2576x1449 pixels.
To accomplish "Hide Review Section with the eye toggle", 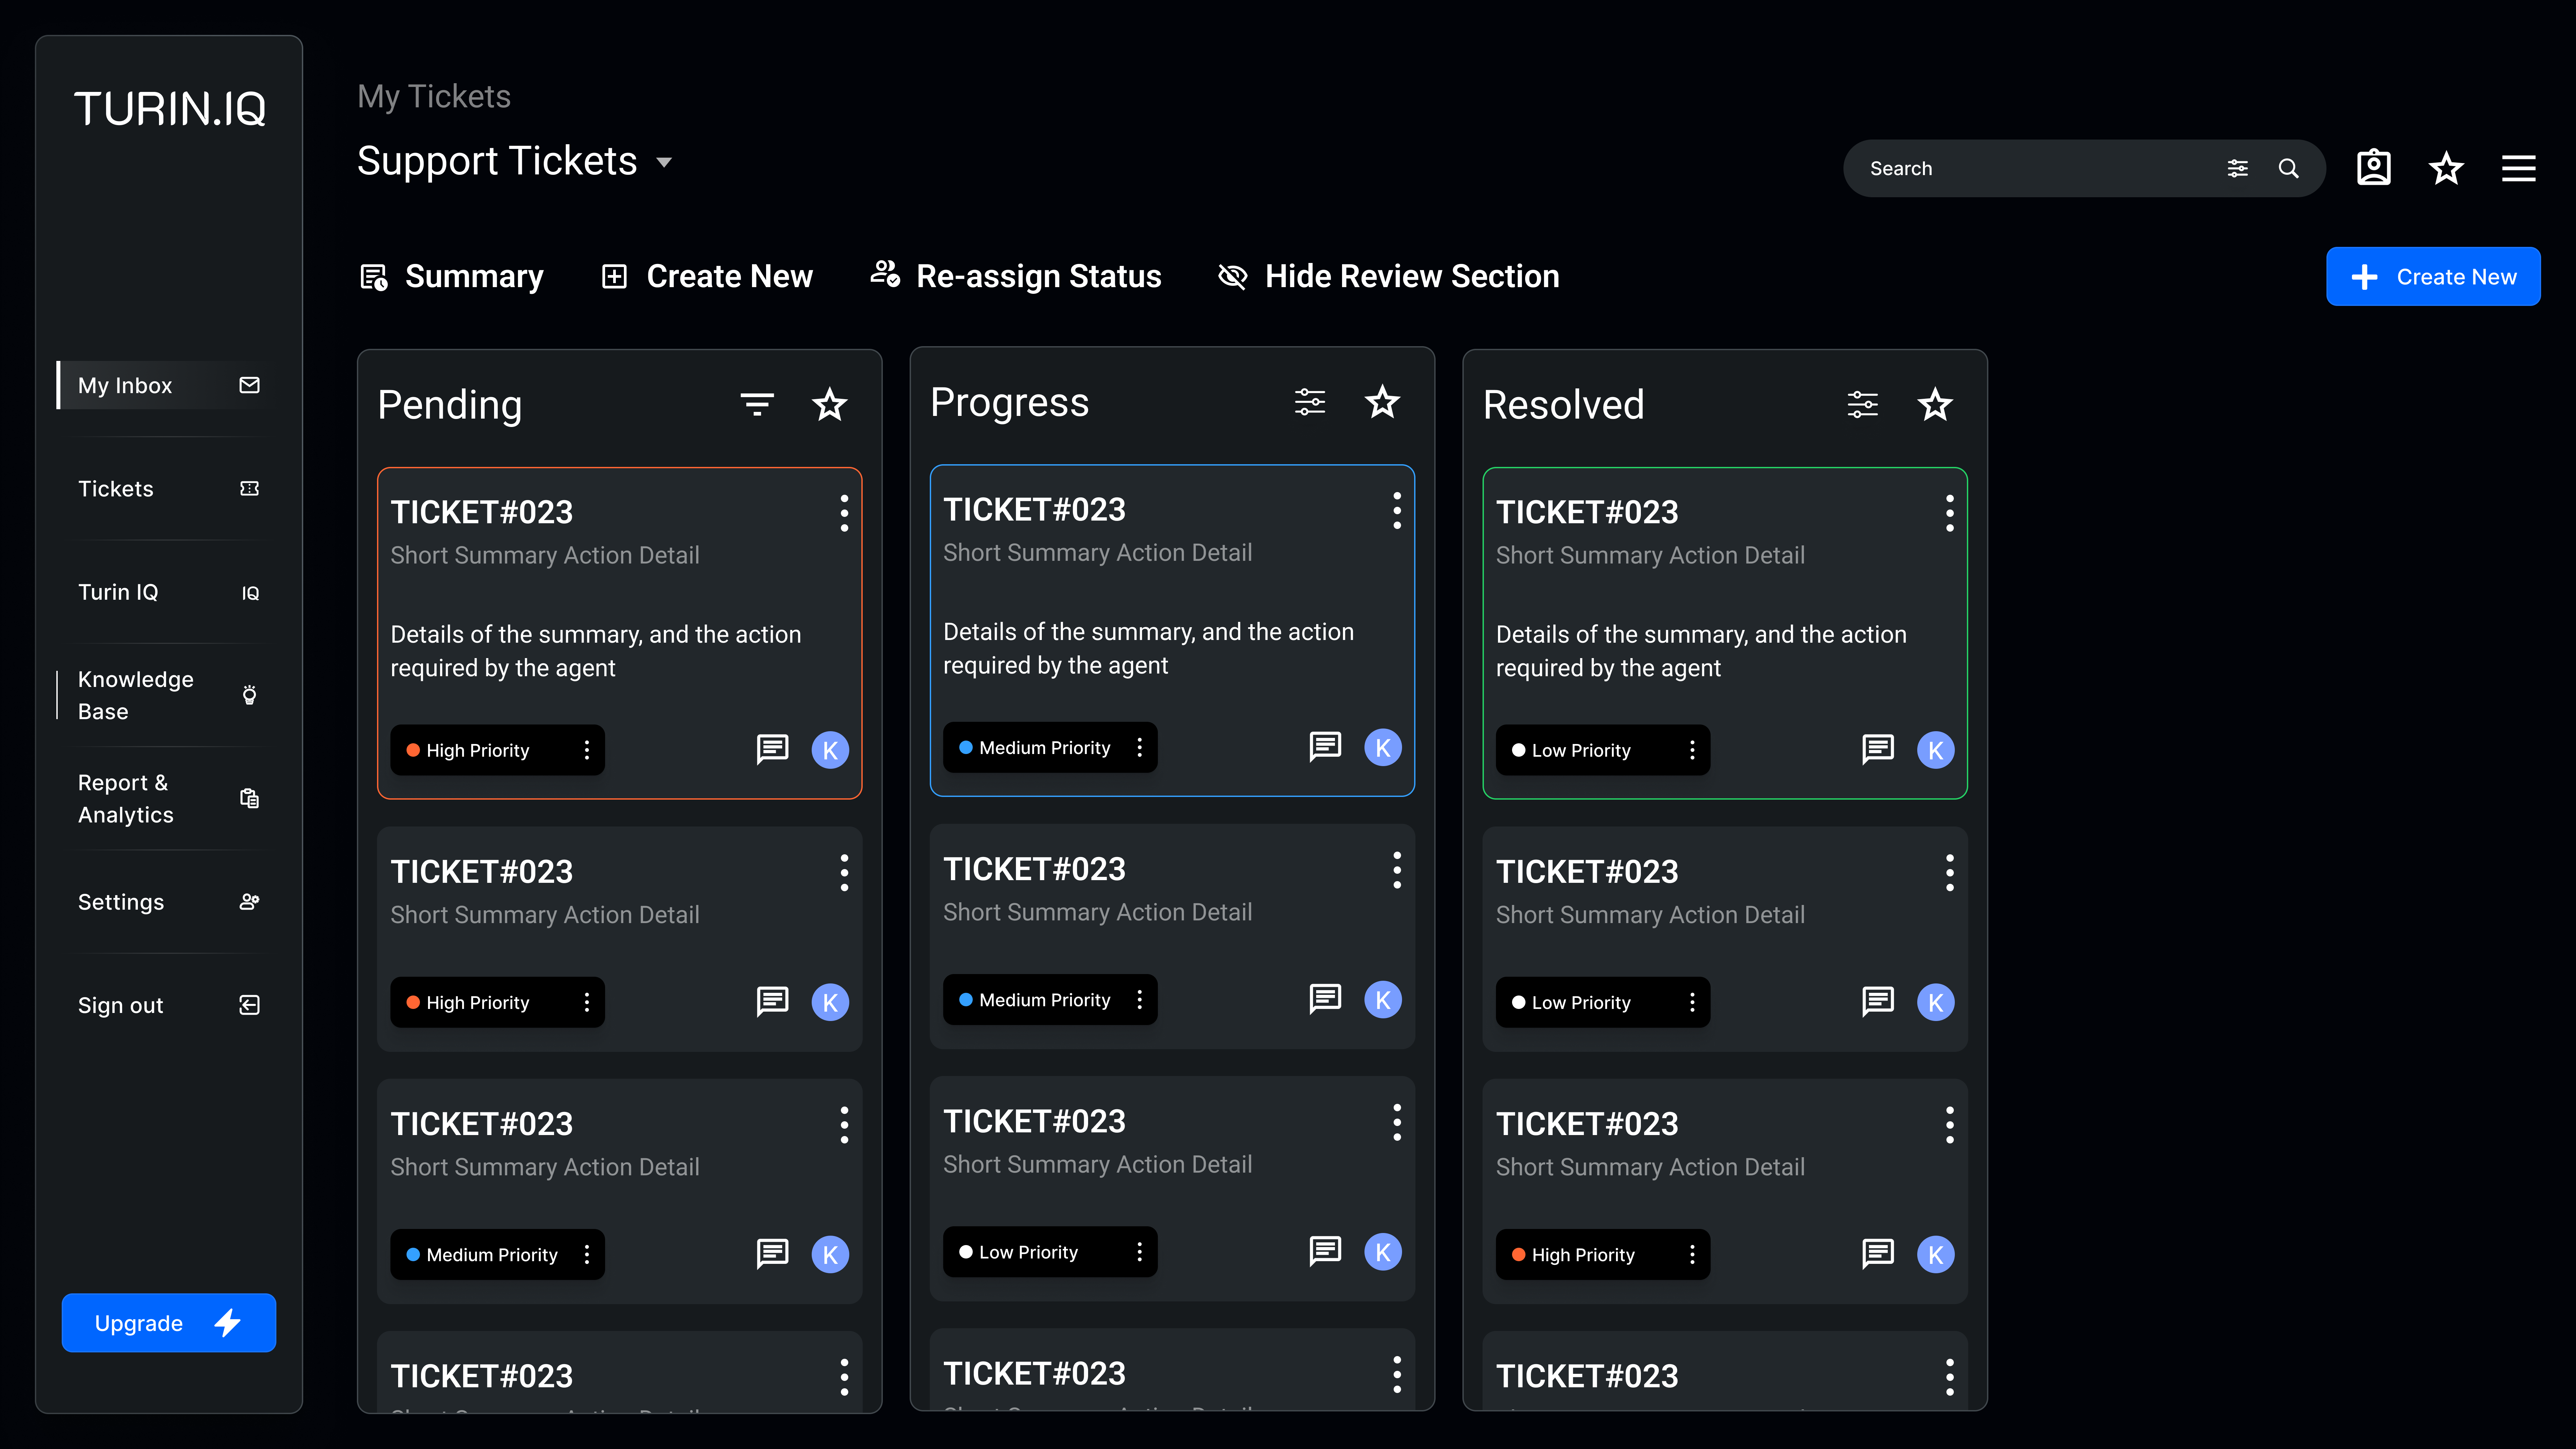I will click(1232, 276).
